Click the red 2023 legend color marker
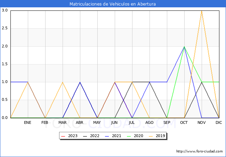This screenshot has width=226, height=157. pyautogui.click(x=63, y=136)
